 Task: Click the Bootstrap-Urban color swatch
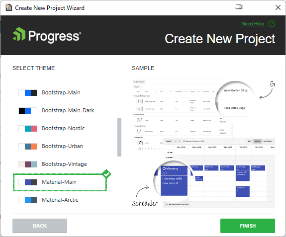point(28,146)
